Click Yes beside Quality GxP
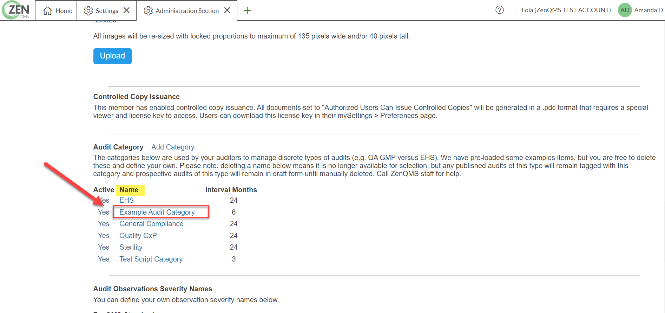Image resolution: width=665 pixels, height=313 pixels. pyautogui.click(x=104, y=236)
